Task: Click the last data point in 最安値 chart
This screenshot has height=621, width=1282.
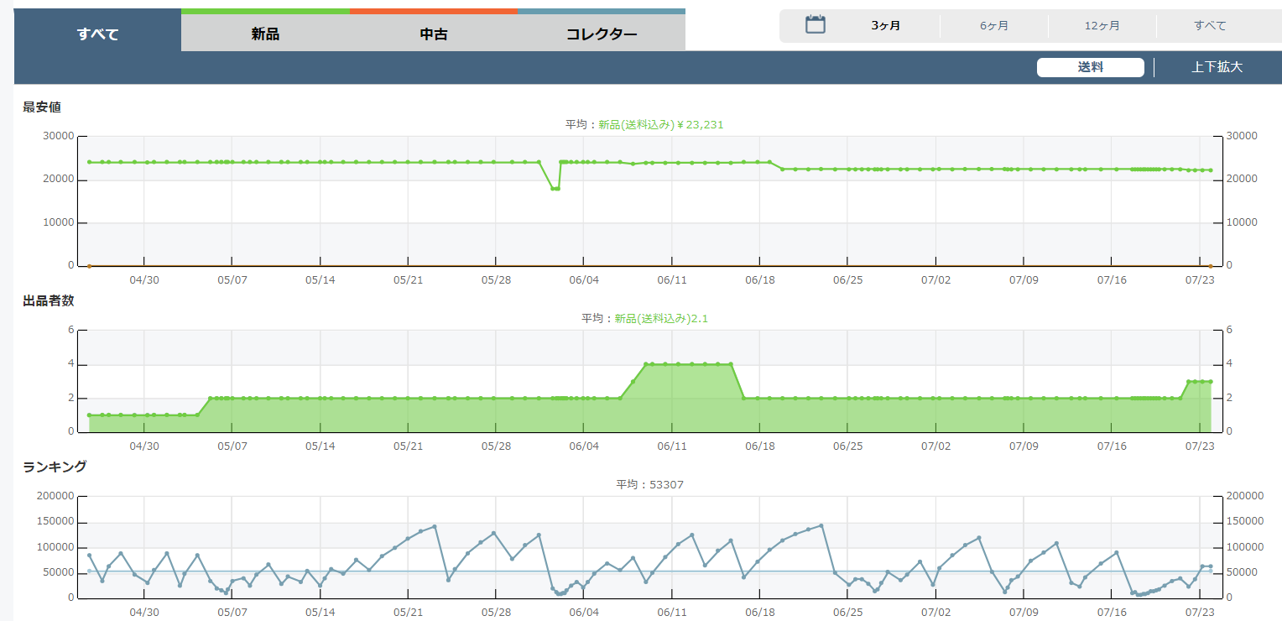Action: 1210,170
